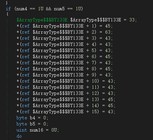153x140 pixels.
Task: Click the 'do' keyword
Action: pyautogui.click(x=19, y=136)
